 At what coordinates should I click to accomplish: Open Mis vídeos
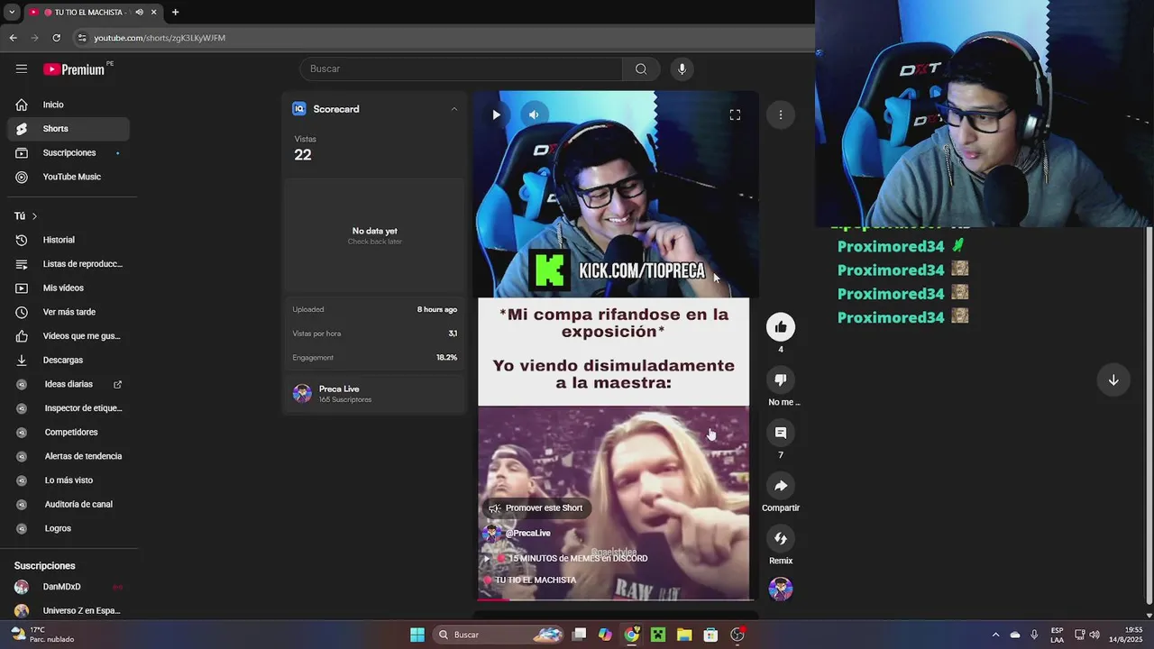pyautogui.click(x=69, y=288)
